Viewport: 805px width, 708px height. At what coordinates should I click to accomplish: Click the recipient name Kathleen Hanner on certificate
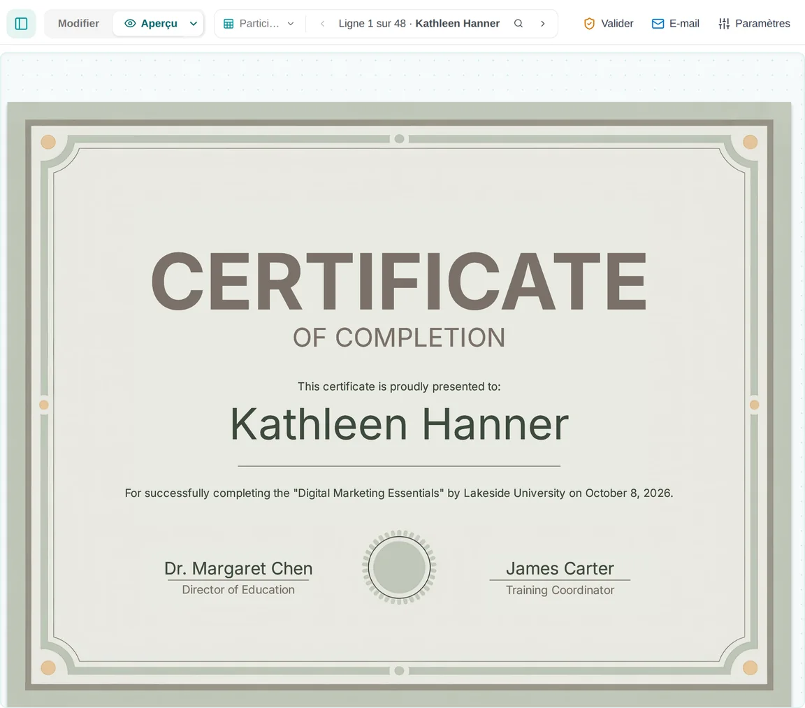click(399, 424)
